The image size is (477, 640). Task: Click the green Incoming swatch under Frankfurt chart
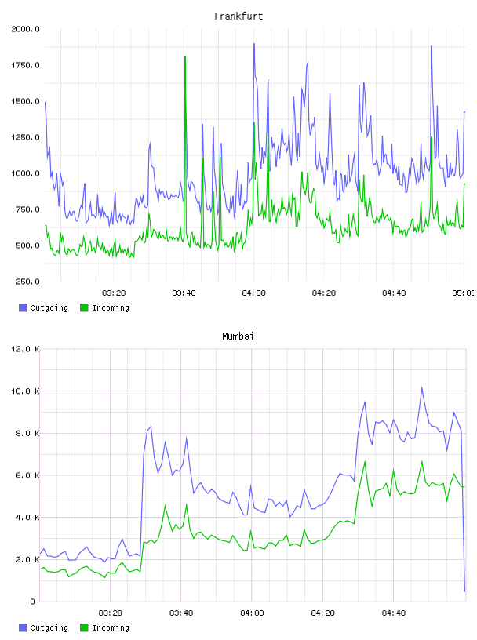84,307
